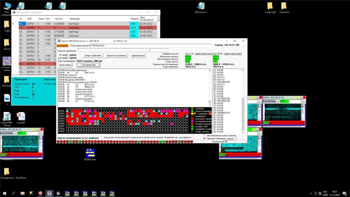This screenshot has height=197, width=350.
Task: Open the NS2Receiver desktop shortcut
Action: point(90,152)
